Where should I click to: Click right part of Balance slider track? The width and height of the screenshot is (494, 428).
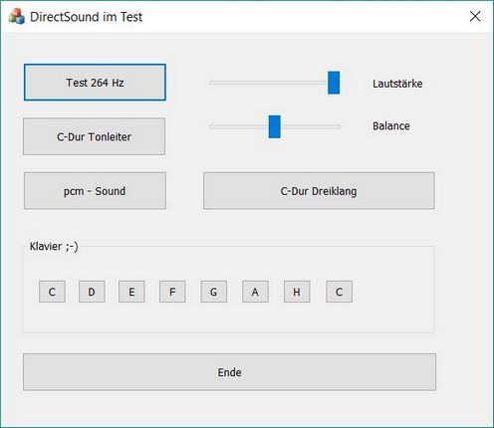(x=311, y=126)
